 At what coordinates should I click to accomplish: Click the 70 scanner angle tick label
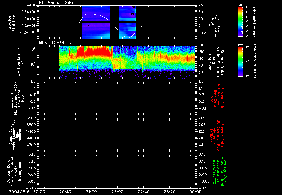201,66
